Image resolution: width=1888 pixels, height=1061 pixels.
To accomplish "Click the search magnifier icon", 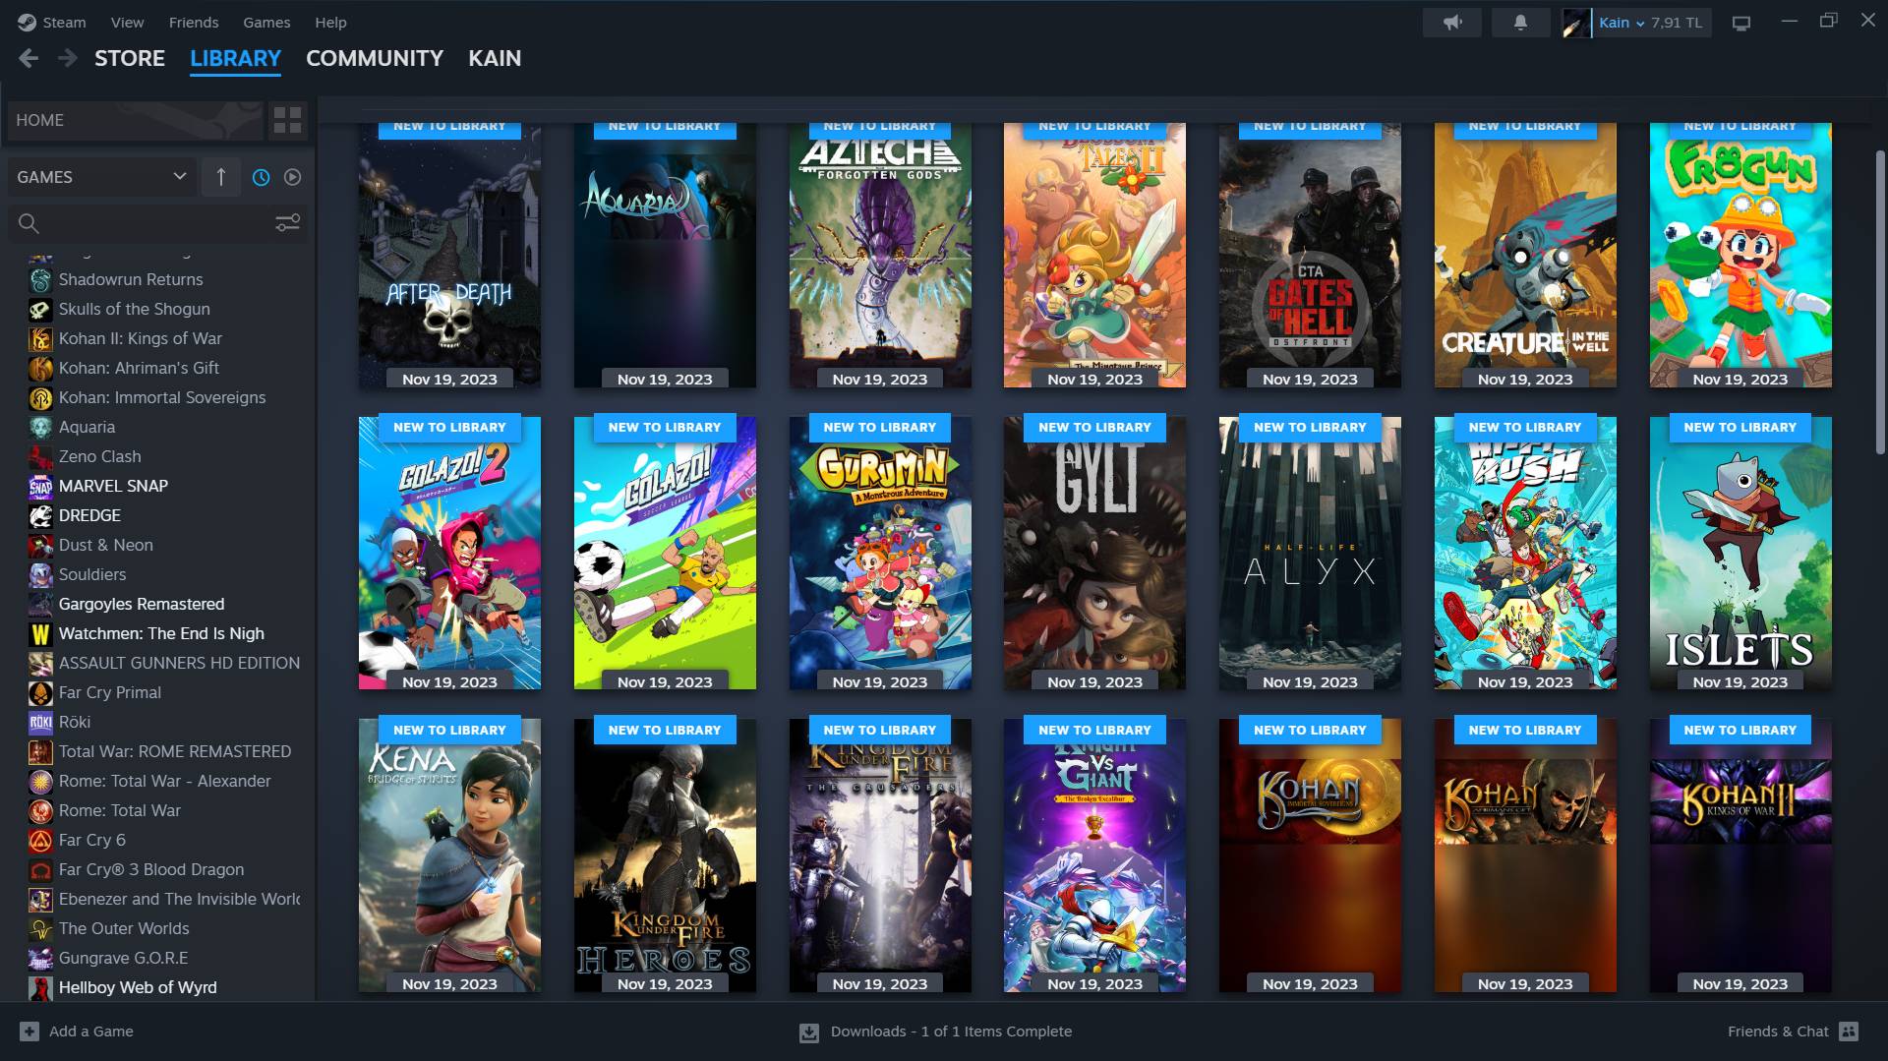I will (29, 223).
